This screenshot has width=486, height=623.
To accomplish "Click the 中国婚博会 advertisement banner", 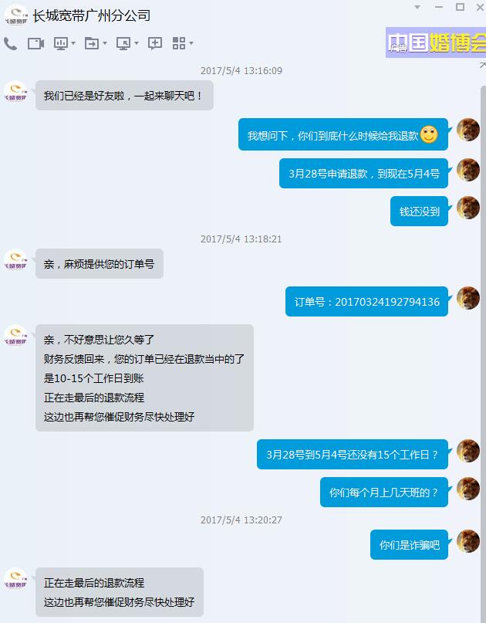I will [x=436, y=42].
